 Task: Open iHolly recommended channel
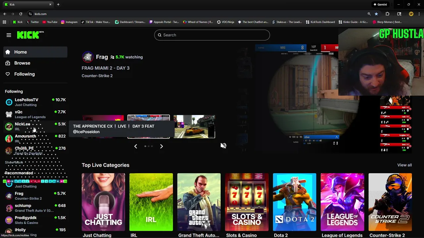[x=35, y=232]
